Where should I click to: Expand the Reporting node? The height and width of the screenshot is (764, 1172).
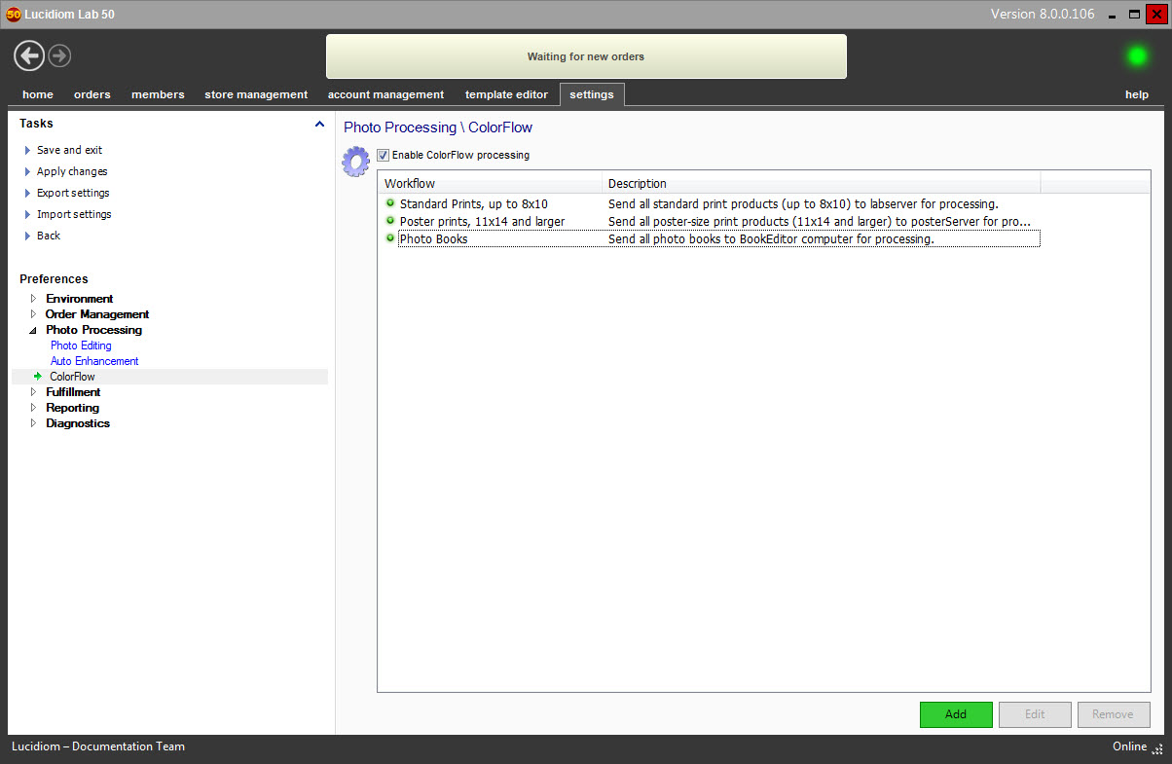point(34,407)
